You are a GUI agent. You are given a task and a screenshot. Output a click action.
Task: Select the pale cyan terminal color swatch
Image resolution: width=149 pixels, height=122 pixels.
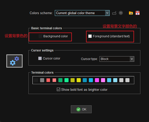115,80
